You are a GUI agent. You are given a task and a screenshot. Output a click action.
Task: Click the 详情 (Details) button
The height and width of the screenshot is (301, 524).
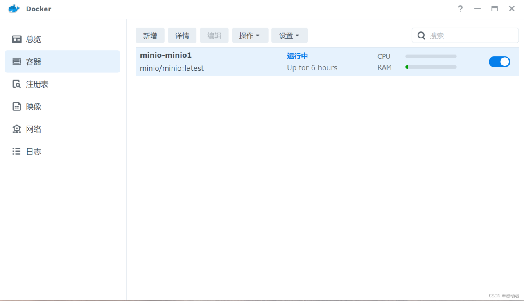pos(182,36)
